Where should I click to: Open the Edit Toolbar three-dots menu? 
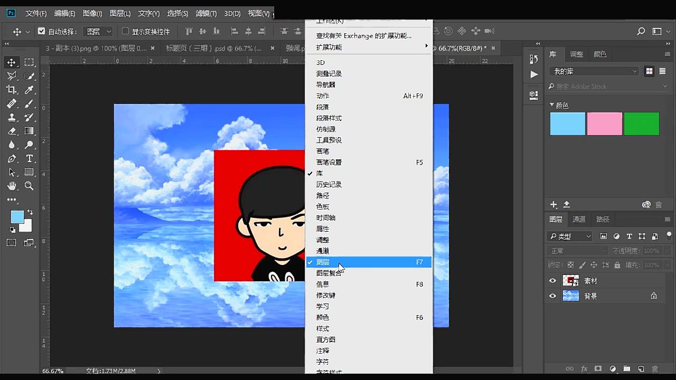(12, 199)
